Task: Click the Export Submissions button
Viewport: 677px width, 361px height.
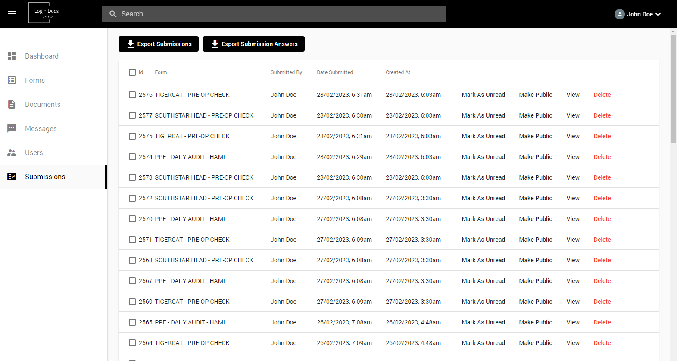Action: (x=159, y=44)
